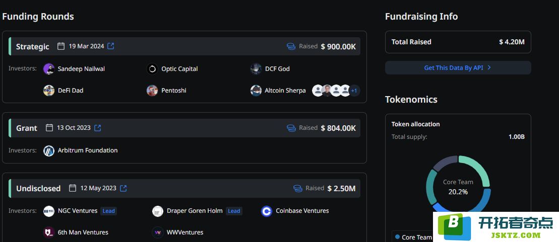Click the WWVentures logo icon
Image resolution: width=559 pixels, height=242 pixels.
click(x=158, y=232)
